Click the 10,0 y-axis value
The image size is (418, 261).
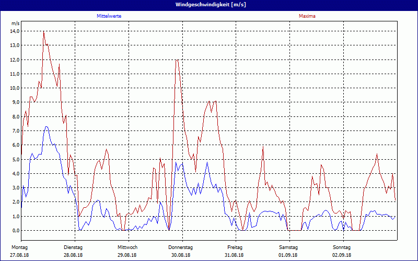pyautogui.click(x=15, y=88)
